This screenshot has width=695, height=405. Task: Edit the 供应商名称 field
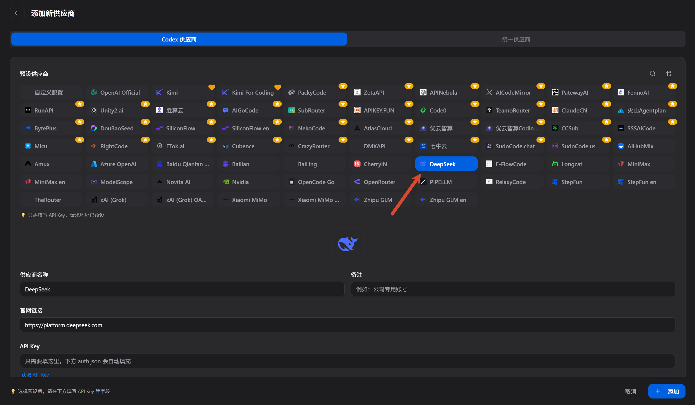(x=182, y=289)
